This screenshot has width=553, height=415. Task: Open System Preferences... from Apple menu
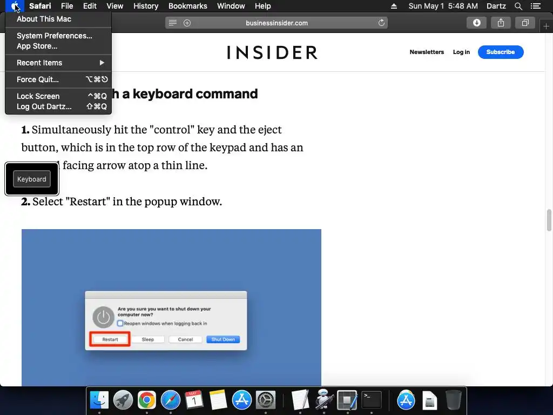click(x=58, y=36)
